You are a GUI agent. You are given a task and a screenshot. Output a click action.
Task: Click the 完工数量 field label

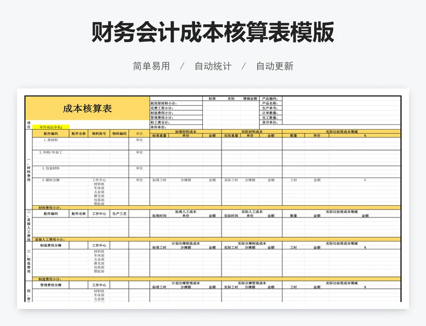click(x=270, y=118)
